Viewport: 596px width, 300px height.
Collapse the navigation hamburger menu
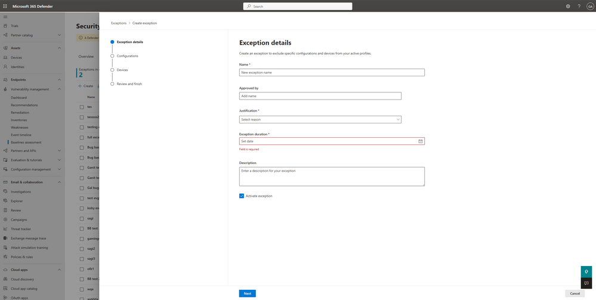5,17
